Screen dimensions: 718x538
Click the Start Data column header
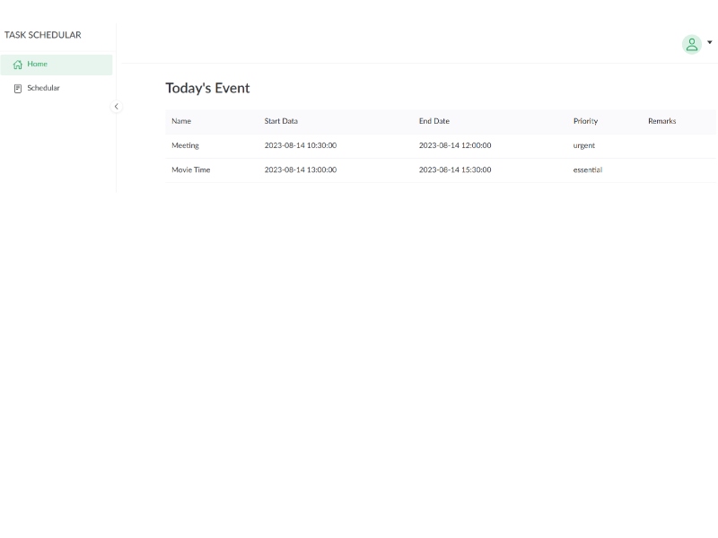(281, 121)
